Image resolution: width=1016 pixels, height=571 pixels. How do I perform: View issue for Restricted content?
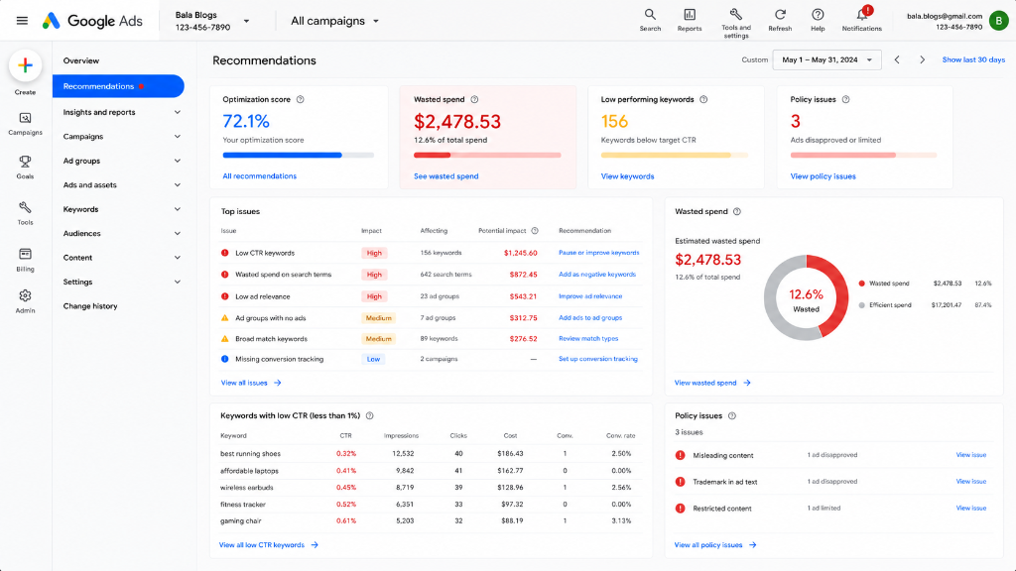point(970,509)
